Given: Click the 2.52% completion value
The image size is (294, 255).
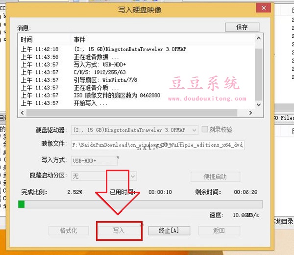Looking at the screenshot, I should click(75, 192).
